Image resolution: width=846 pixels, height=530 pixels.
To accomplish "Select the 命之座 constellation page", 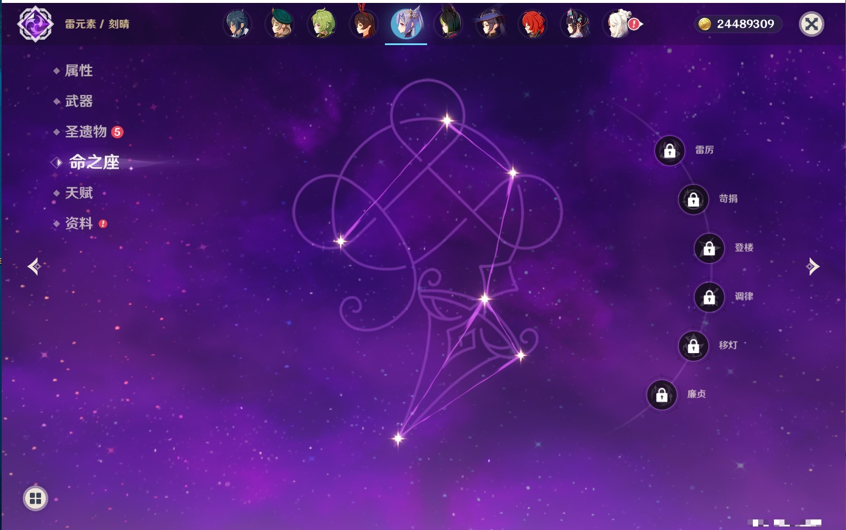I will click(94, 162).
